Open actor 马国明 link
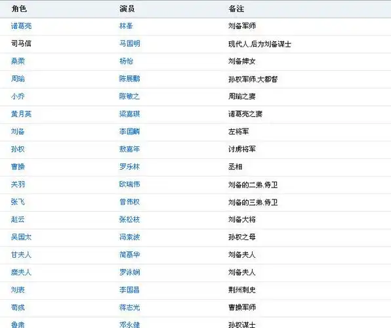 130,44
